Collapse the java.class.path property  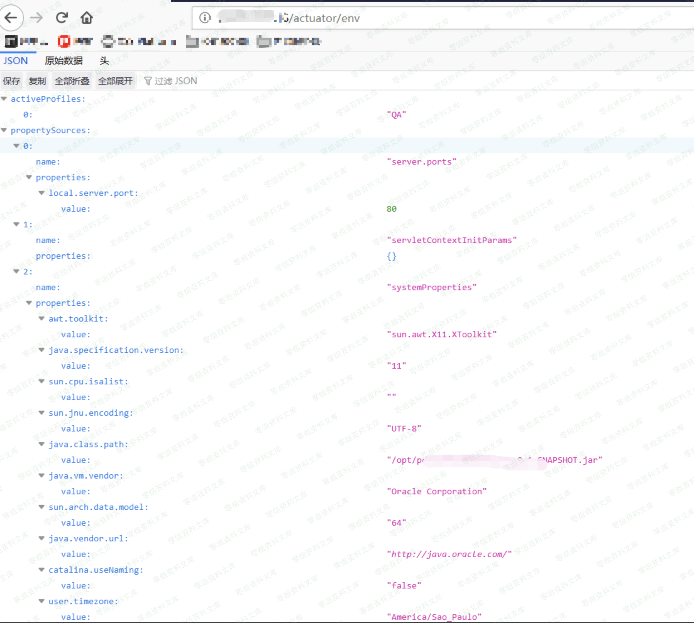pyautogui.click(x=41, y=444)
